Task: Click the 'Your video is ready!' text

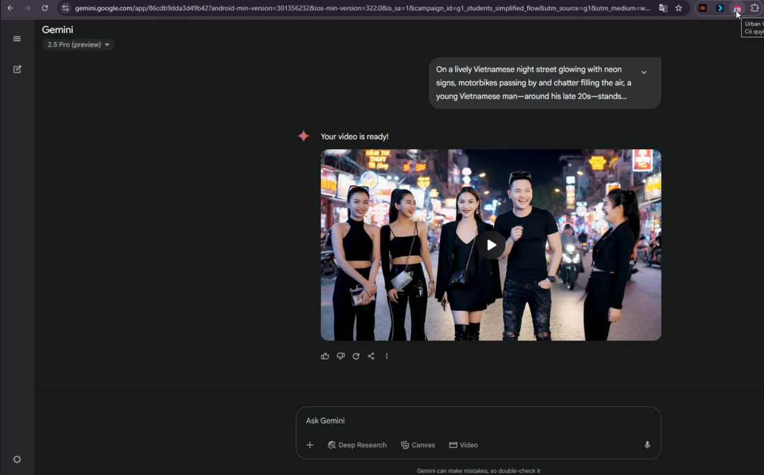Action: tap(354, 136)
